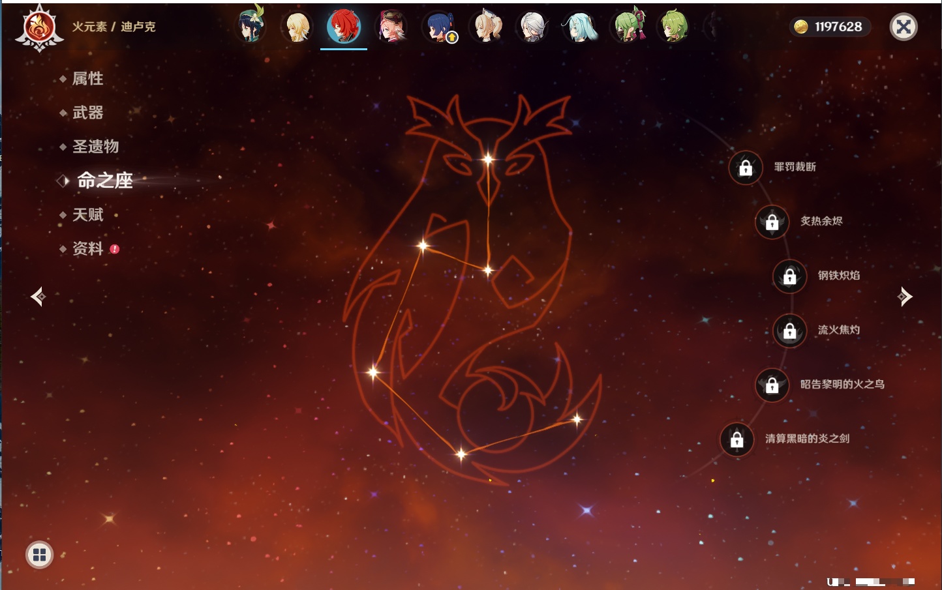The width and height of the screenshot is (942, 590).
Task: Select blue-haired avatar with yellow upgrade arrow
Action: [439, 27]
